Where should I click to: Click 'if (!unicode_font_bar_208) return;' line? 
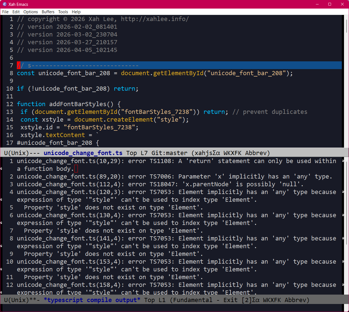[78, 89]
